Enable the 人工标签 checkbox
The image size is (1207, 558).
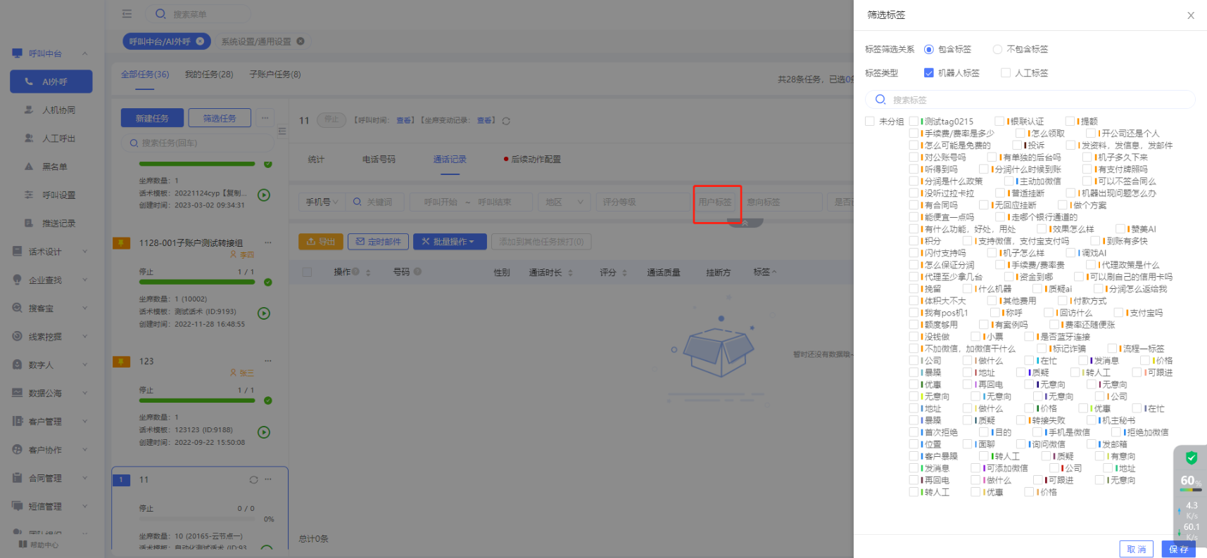coord(1005,73)
